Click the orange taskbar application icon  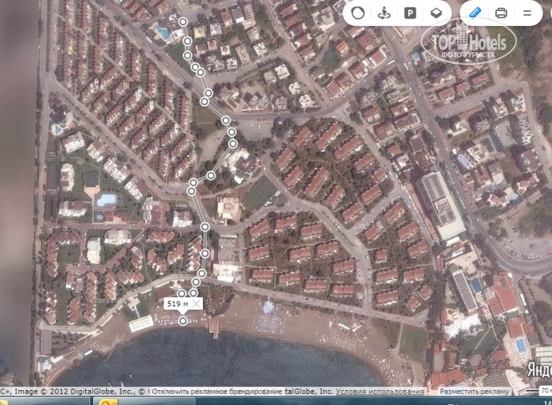[x=109, y=402]
